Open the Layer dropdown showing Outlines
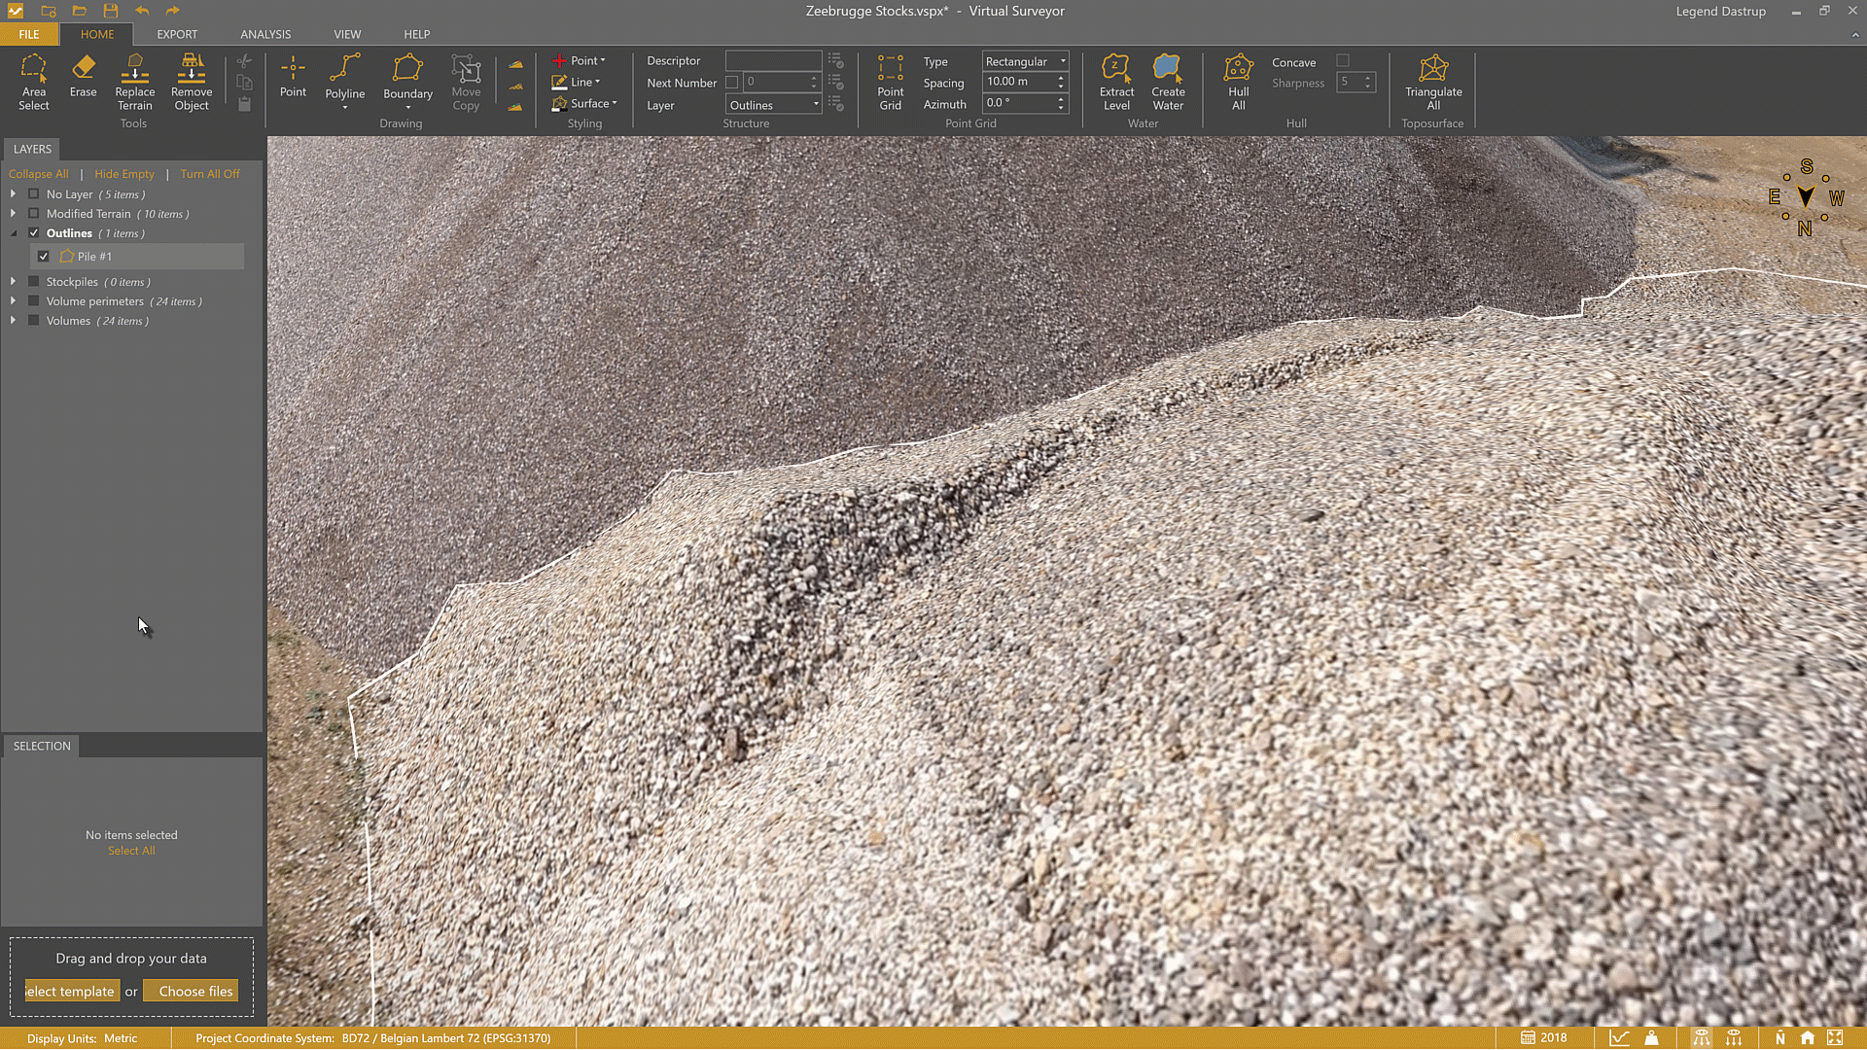Viewport: 1867px width, 1050px height. pos(772,104)
